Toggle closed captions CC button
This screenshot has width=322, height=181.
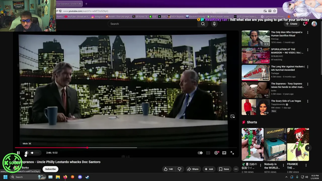[x=208, y=153]
